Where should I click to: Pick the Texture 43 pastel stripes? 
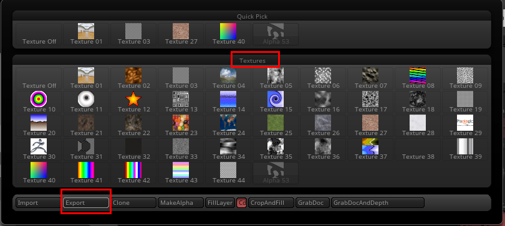click(x=181, y=173)
